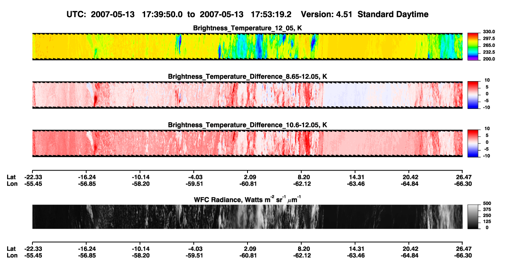Select the title 'Brightness_Temperature_Difference_8.65-12.05, K'
Viewport: 514px width, 264px height.
[x=248, y=76]
